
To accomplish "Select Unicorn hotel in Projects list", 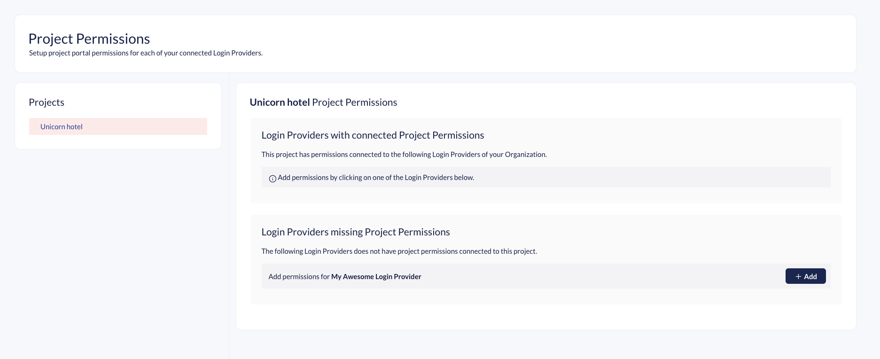I will click(x=62, y=127).
